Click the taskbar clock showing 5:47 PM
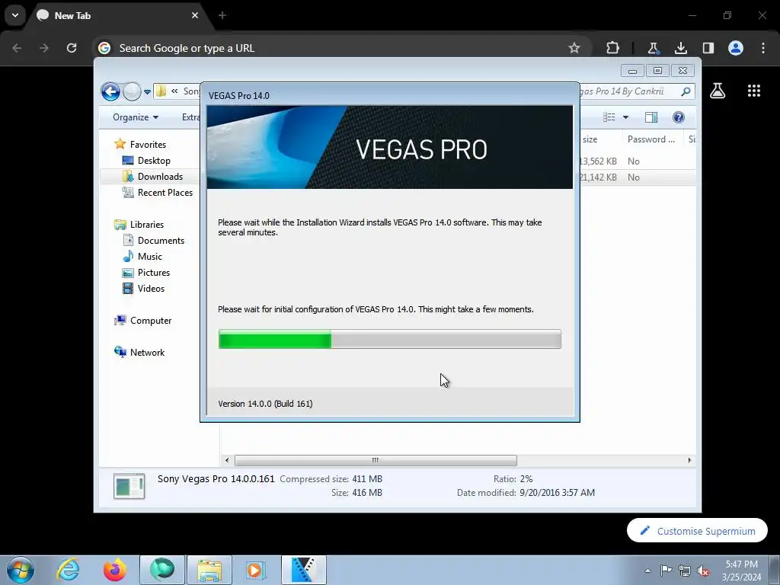The image size is (780, 585). tap(741, 571)
